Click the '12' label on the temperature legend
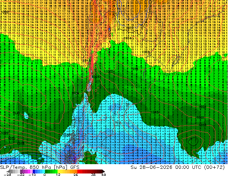The height and width of the screenshot is (176, 228). click(x=58, y=175)
